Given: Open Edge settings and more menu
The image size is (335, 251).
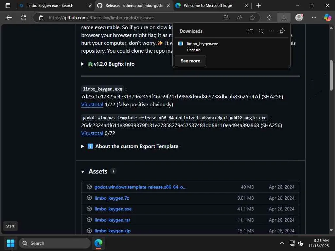Looking at the screenshot, I should click(314, 18).
